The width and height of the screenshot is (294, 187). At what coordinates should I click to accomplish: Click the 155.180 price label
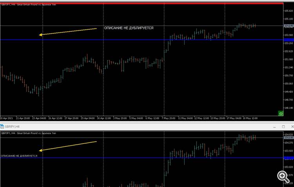coord(289,19)
